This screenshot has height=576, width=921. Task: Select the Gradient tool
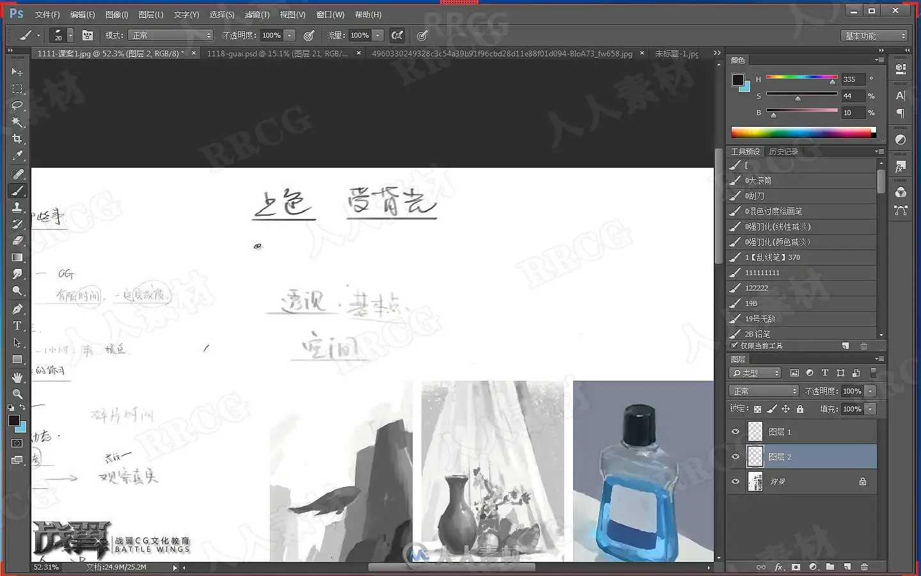[17, 257]
